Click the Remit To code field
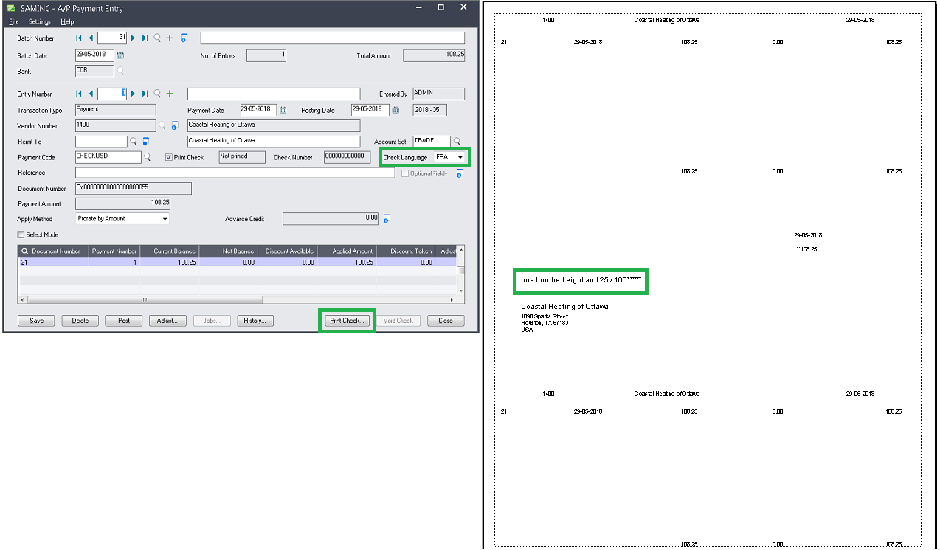The image size is (940, 550). 101,141
